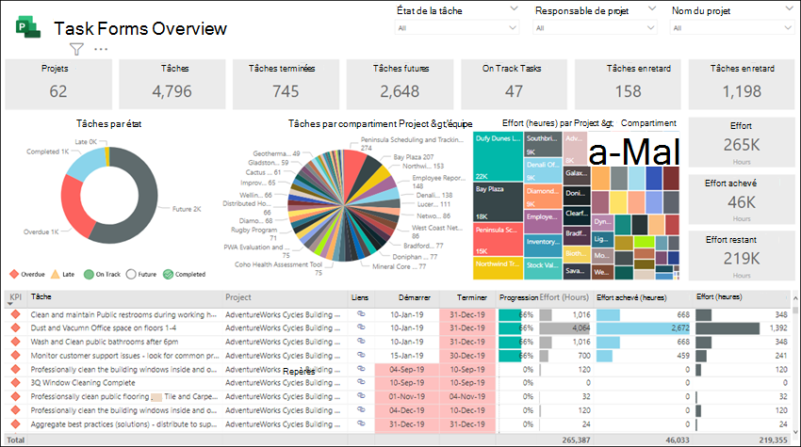Open link icon for Wash and Clean row

click(361, 341)
